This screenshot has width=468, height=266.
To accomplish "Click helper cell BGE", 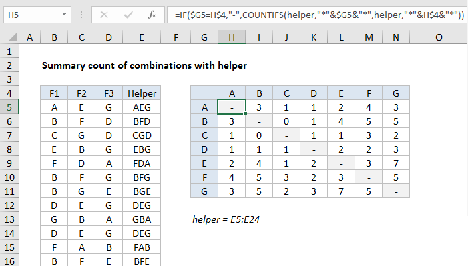I will point(142,191).
